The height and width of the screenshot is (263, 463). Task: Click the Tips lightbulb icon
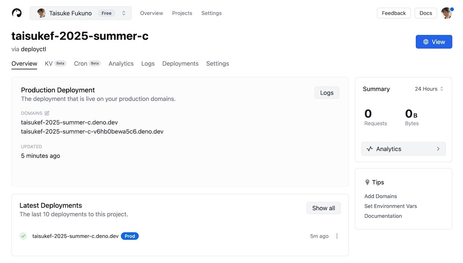(x=367, y=182)
